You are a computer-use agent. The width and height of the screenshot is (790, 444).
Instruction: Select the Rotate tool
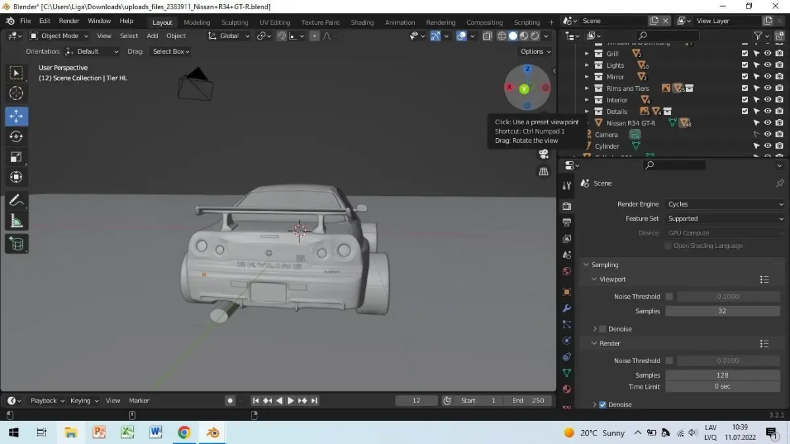16,136
